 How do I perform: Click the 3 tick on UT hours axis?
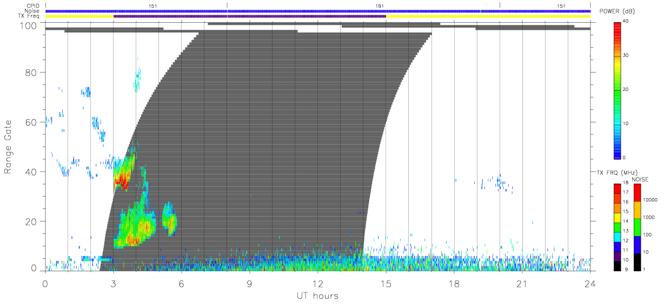click(113, 283)
